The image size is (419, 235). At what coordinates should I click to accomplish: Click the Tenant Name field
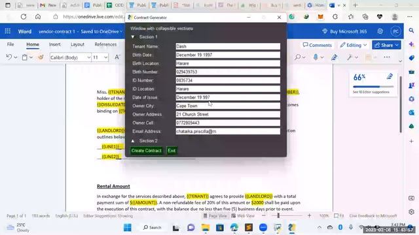(x=228, y=46)
